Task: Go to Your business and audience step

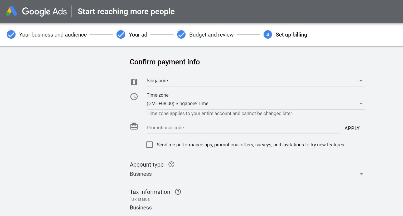Action: (53, 35)
